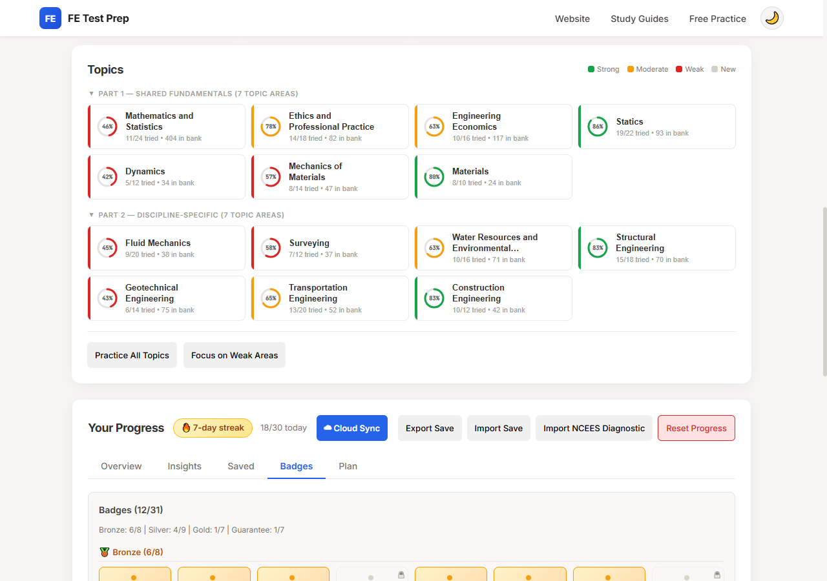Viewport: 827px width, 581px height.
Task: Click the page vertical scrollbar thumb
Action: click(824, 291)
